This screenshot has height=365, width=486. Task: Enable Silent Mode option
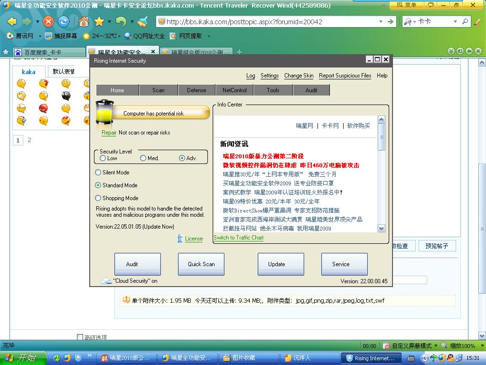coord(98,172)
